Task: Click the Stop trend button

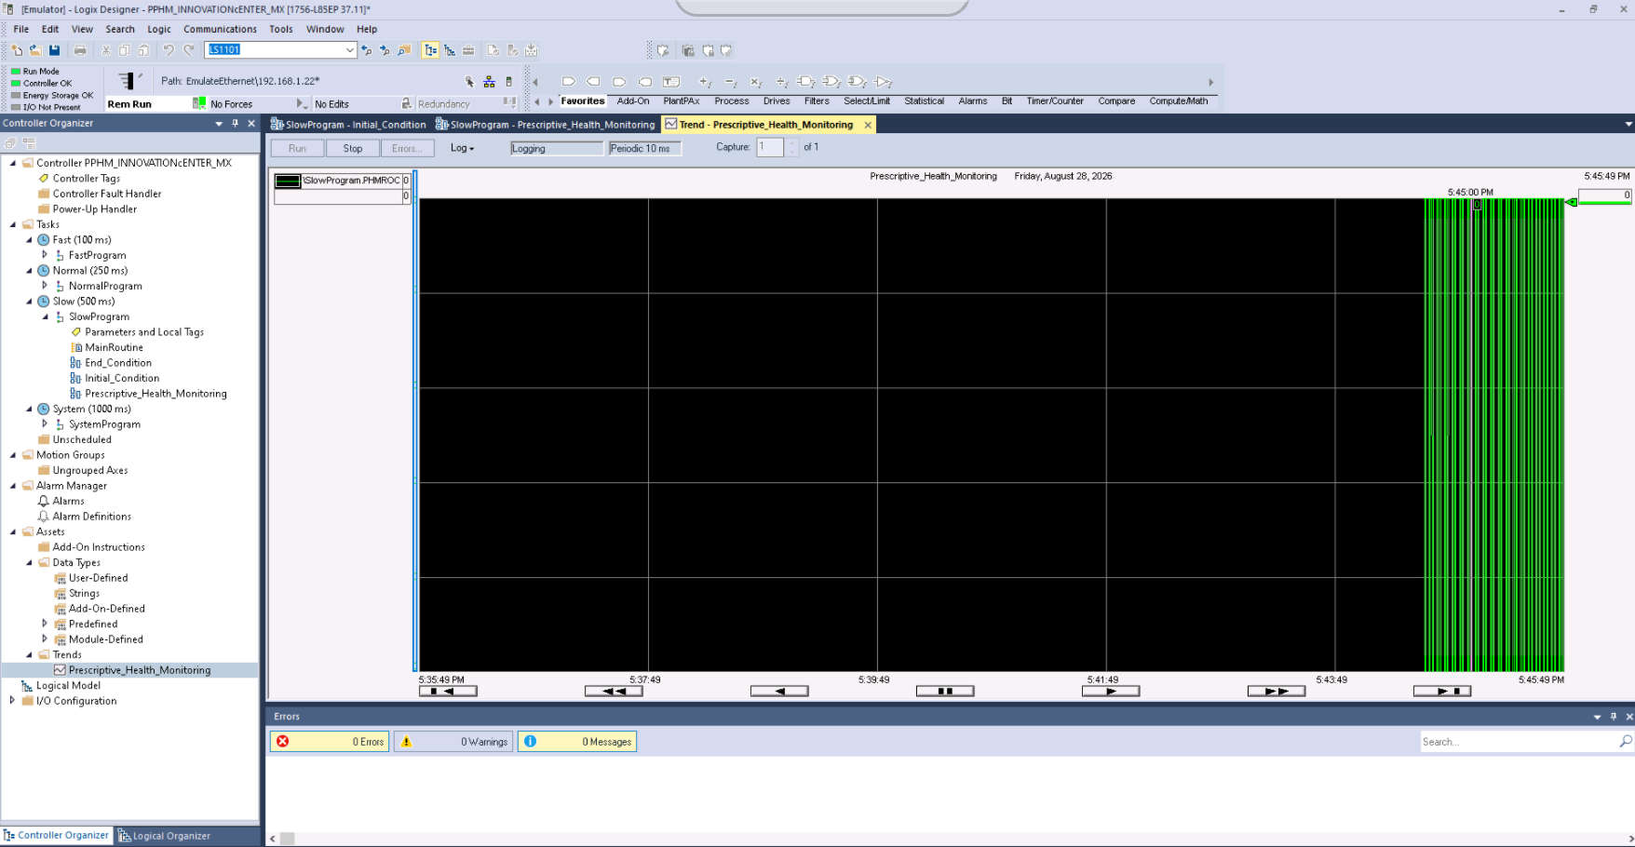Action: point(353,148)
